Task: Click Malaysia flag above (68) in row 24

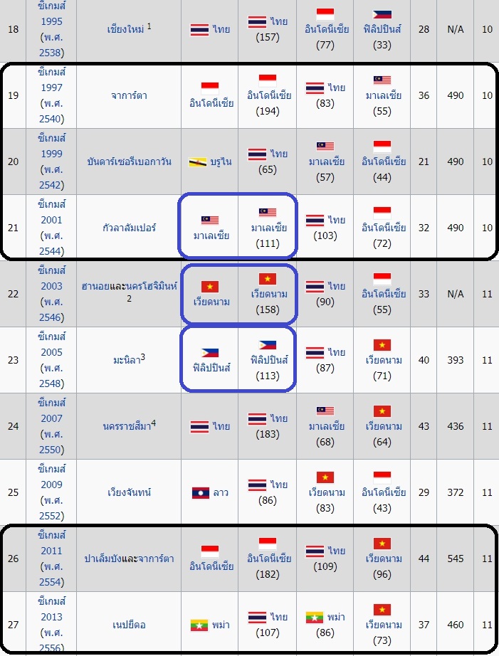Action: coord(325,411)
